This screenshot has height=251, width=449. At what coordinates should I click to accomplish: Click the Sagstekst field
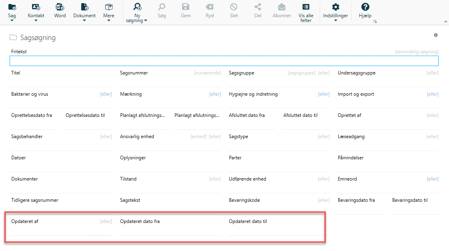tap(170, 209)
